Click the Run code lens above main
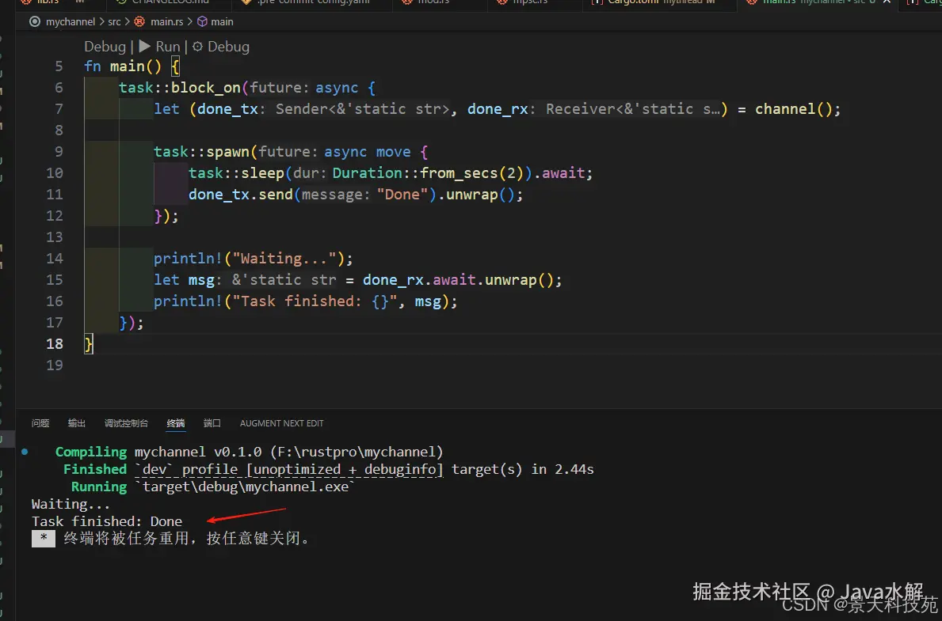Screen dimensions: 942x621 pyautogui.click(x=160, y=47)
